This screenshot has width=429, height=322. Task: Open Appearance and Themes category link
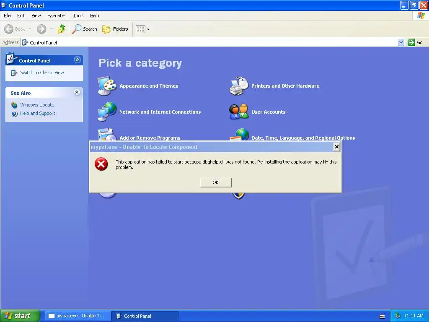[149, 86]
